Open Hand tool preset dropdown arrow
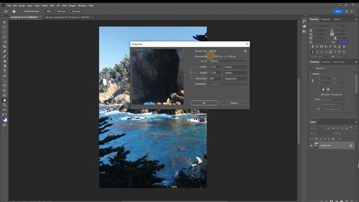The height and width of the screenshot is (202, 359). click(x=17, y=11)
